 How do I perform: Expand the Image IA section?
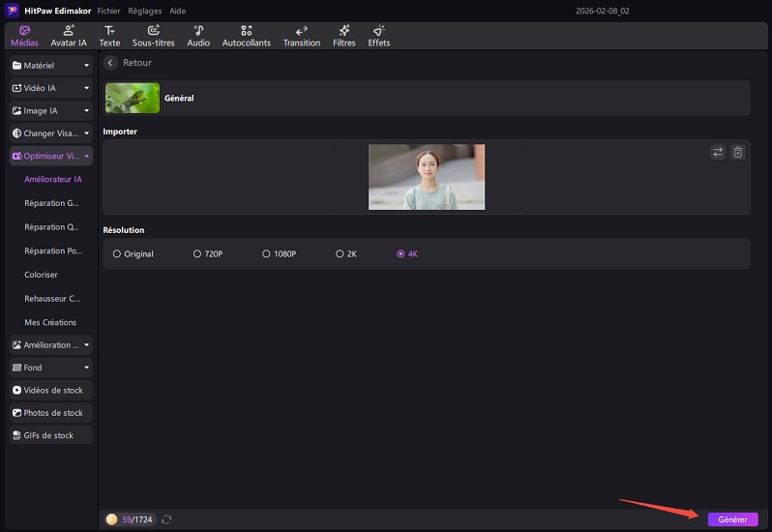pyautogui.click(x=51, y=110)
